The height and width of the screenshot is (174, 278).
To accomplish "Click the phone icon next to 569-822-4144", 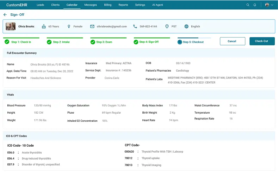I will pos(135,26).
